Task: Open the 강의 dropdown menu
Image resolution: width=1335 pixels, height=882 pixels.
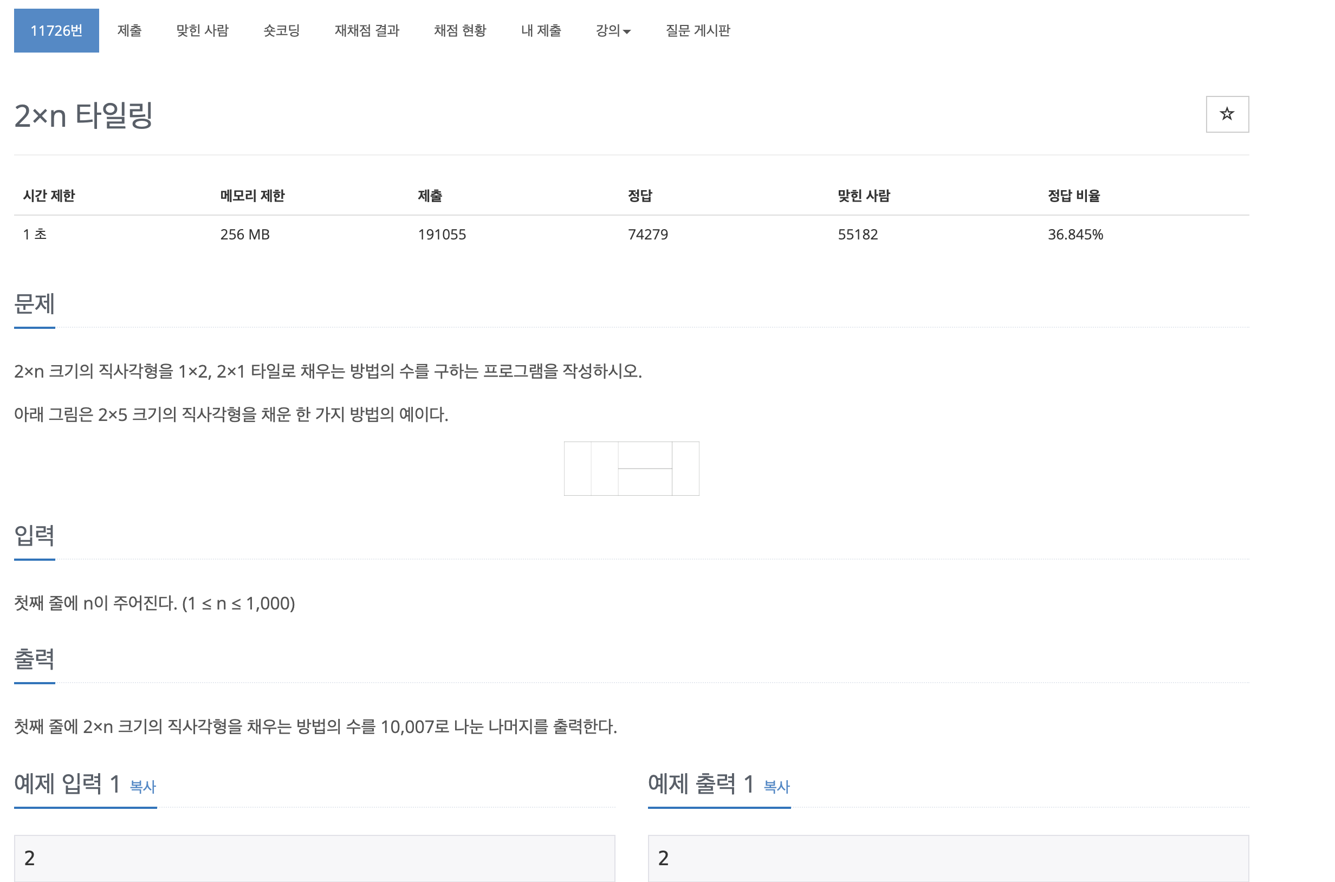Action: (613, 30)
